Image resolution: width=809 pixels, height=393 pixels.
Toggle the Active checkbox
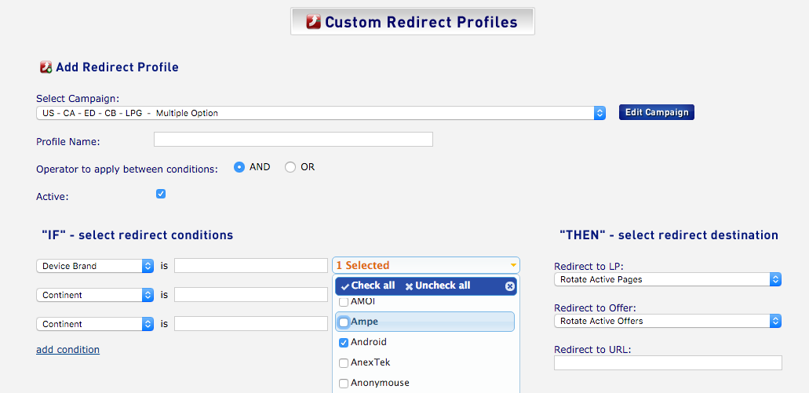(x=161, y=194)
